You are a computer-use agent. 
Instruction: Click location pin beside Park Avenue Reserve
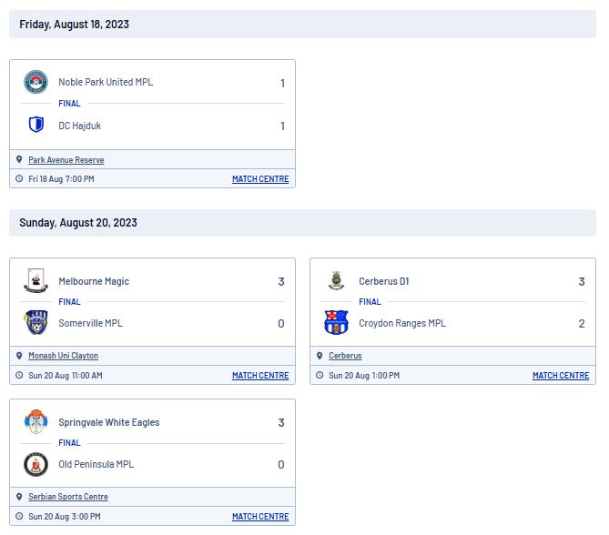coord(19,159)
